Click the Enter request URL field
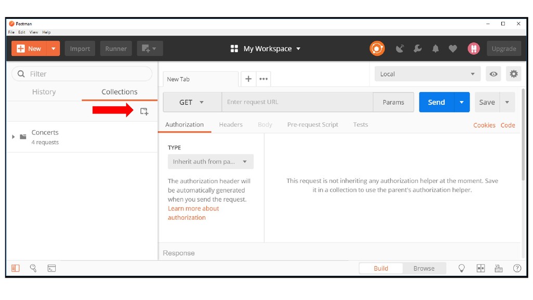The height and width of the screenshot is (300, 533). 297,102
